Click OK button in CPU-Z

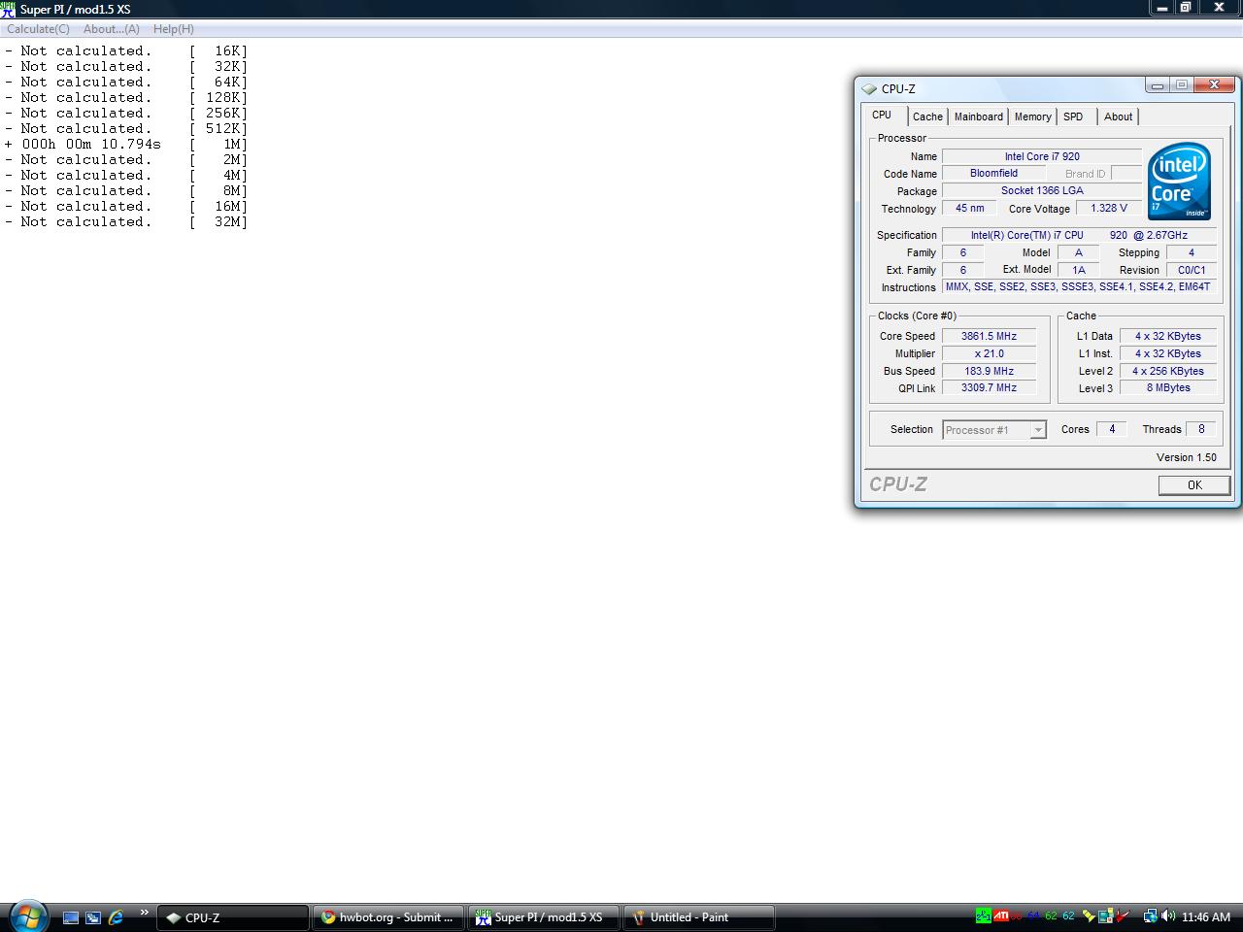[1194, 485]
